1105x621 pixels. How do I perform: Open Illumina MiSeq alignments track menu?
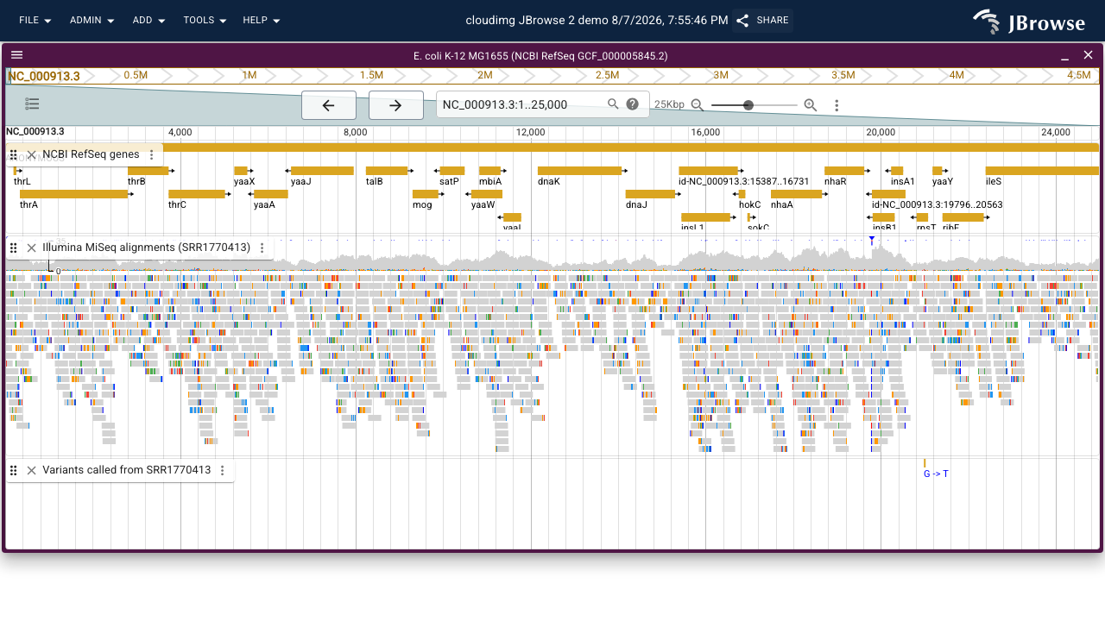click(262, 248)
